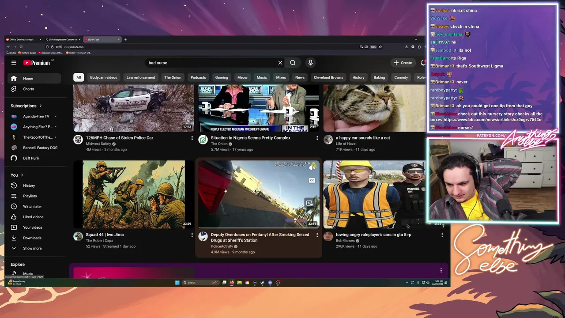Select the Podcasts filter chip
The width and height of the screenshot is (565, 318).
point(198,77)
